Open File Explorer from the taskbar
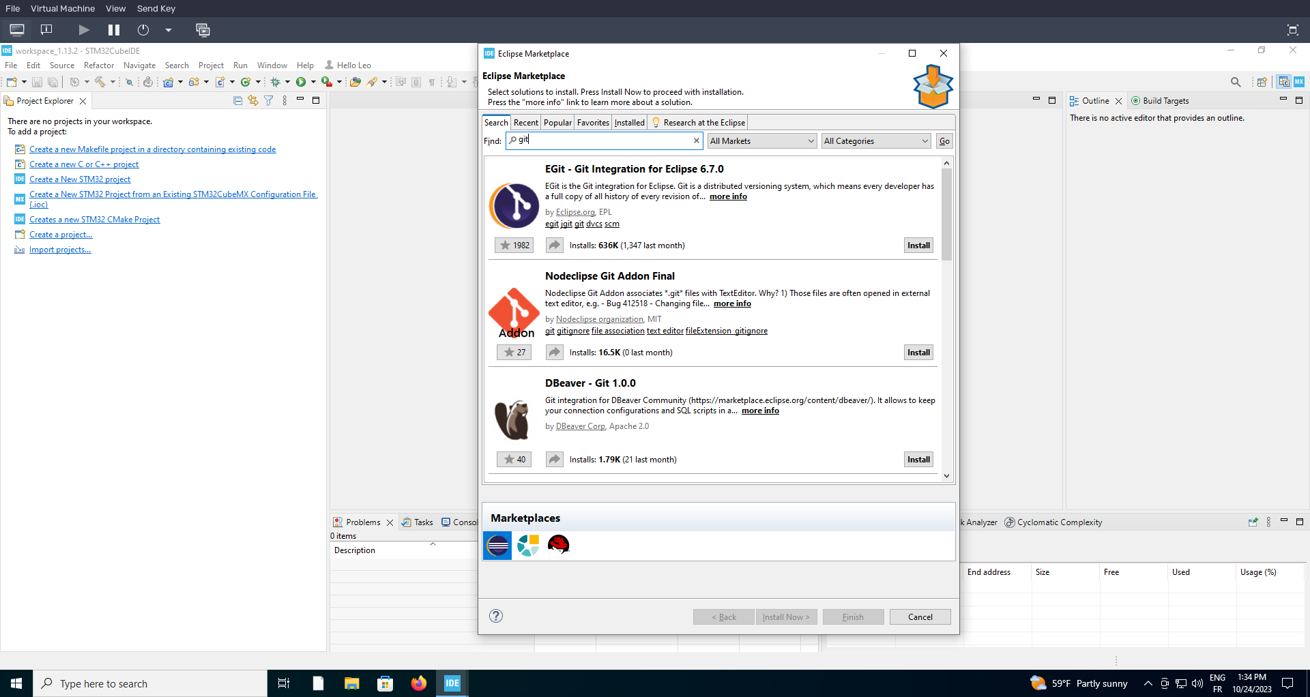Image resolution: width=1310 pixels, height=697 pixels. [x=352, y=683]
